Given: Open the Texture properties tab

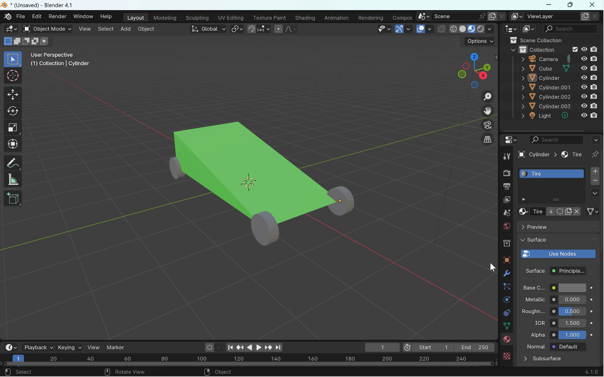Looking at the screenshot, I should click(x=507, y=356).
